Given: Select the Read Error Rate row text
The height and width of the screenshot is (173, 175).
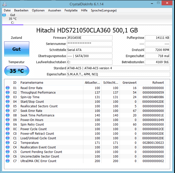Looking at the screenshot, I should 31,88.
